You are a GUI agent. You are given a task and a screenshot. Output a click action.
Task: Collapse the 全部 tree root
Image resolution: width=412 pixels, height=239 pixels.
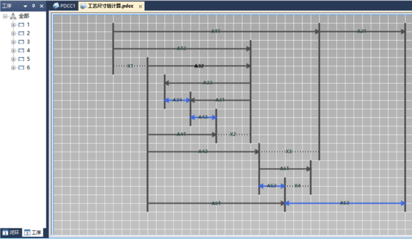pyautogui.click(x=5, y=16)
